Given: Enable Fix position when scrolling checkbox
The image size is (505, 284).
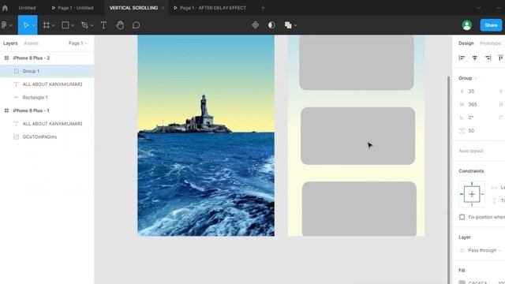Looking at the screenshot, I should click(462, 217).
